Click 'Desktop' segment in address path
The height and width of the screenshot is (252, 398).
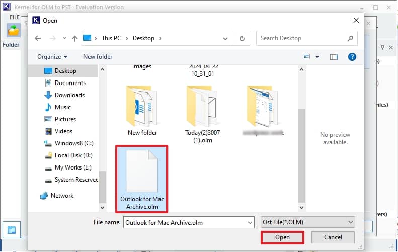143,38
